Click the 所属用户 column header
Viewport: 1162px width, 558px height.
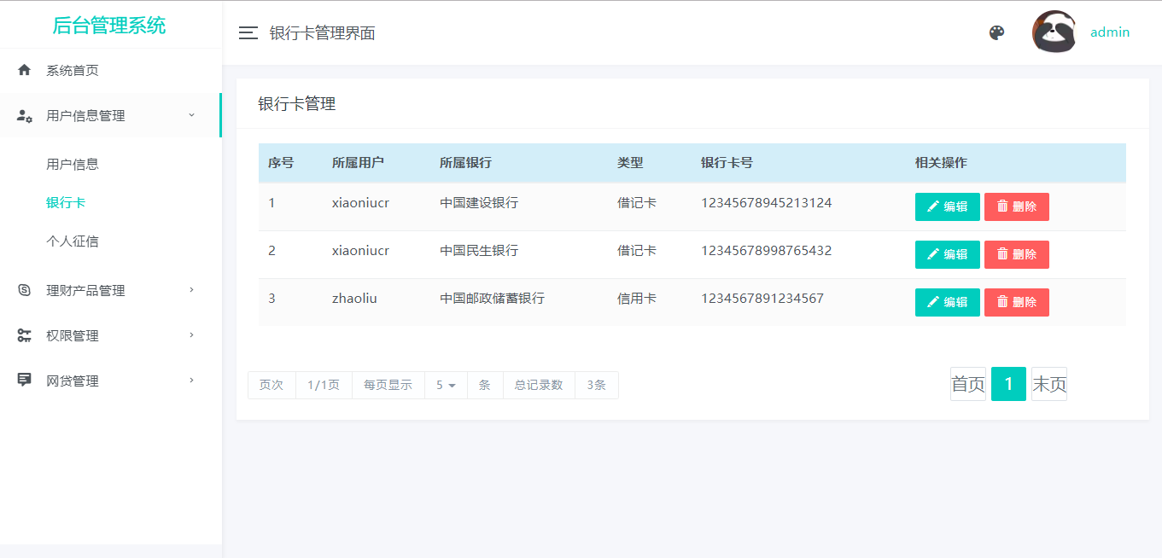pos(358,163)
